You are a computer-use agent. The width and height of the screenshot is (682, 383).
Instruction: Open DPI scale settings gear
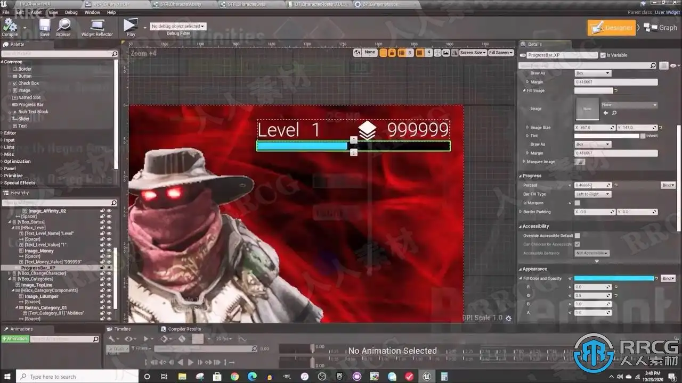508,318
